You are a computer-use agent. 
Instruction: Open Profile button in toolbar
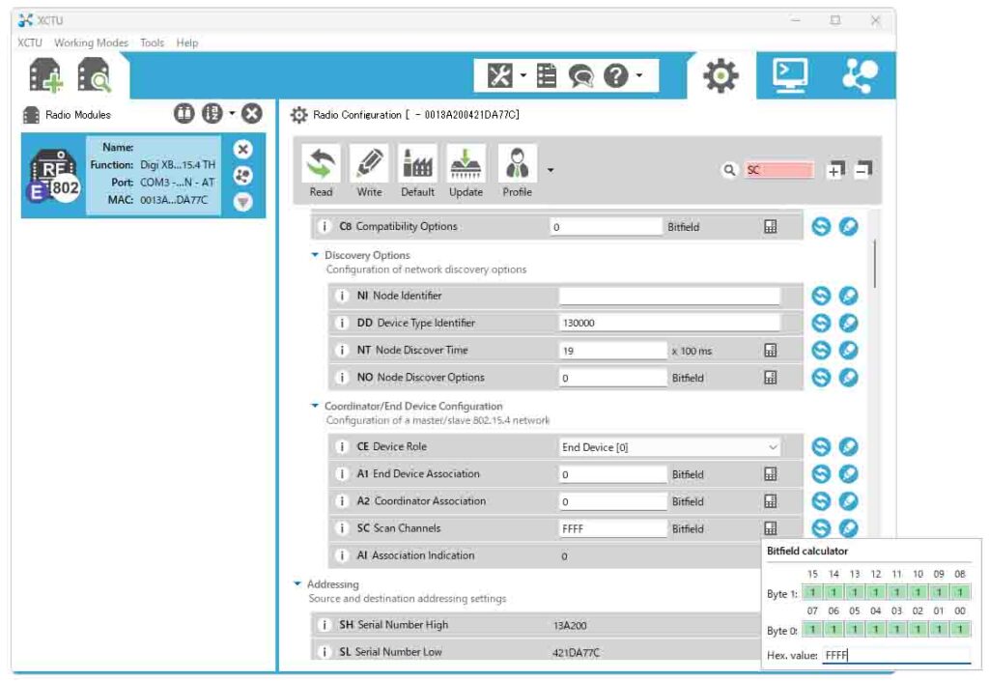tap(518, 171)
